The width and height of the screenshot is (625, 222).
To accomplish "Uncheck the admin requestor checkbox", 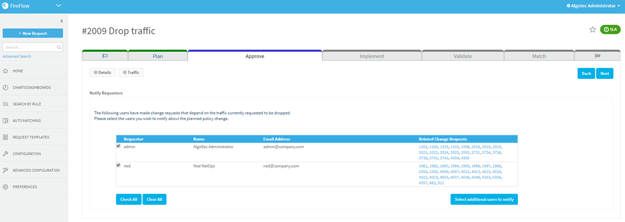I will (119, 146).
